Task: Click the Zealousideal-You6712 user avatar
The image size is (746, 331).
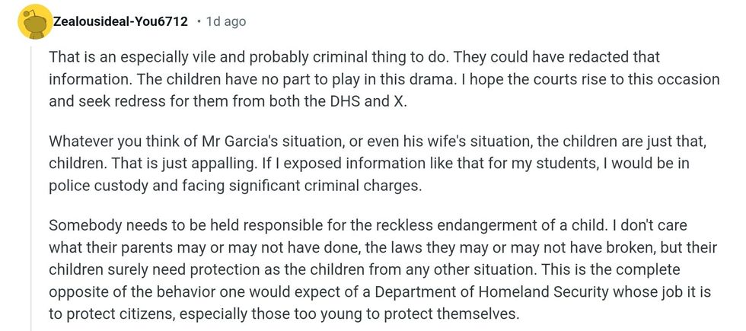Action: point(33,22)
